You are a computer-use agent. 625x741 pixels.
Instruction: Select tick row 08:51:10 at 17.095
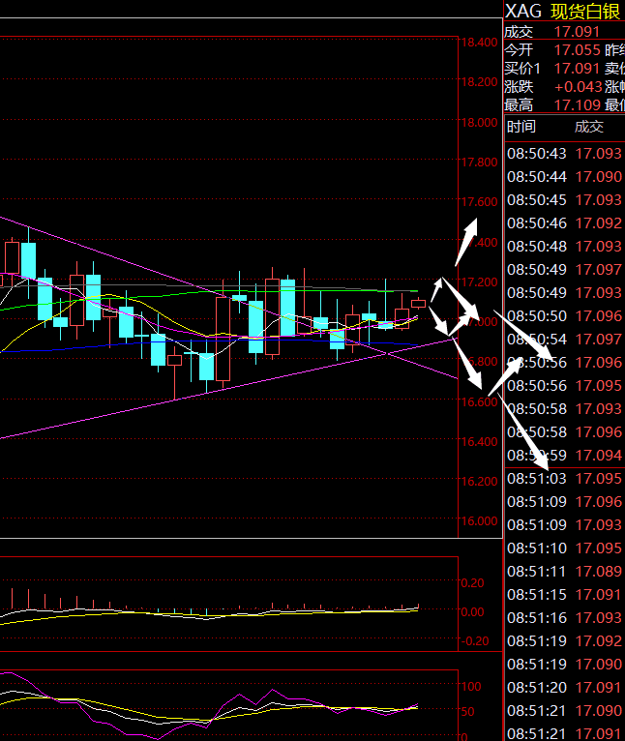click(x=564, y=548)
